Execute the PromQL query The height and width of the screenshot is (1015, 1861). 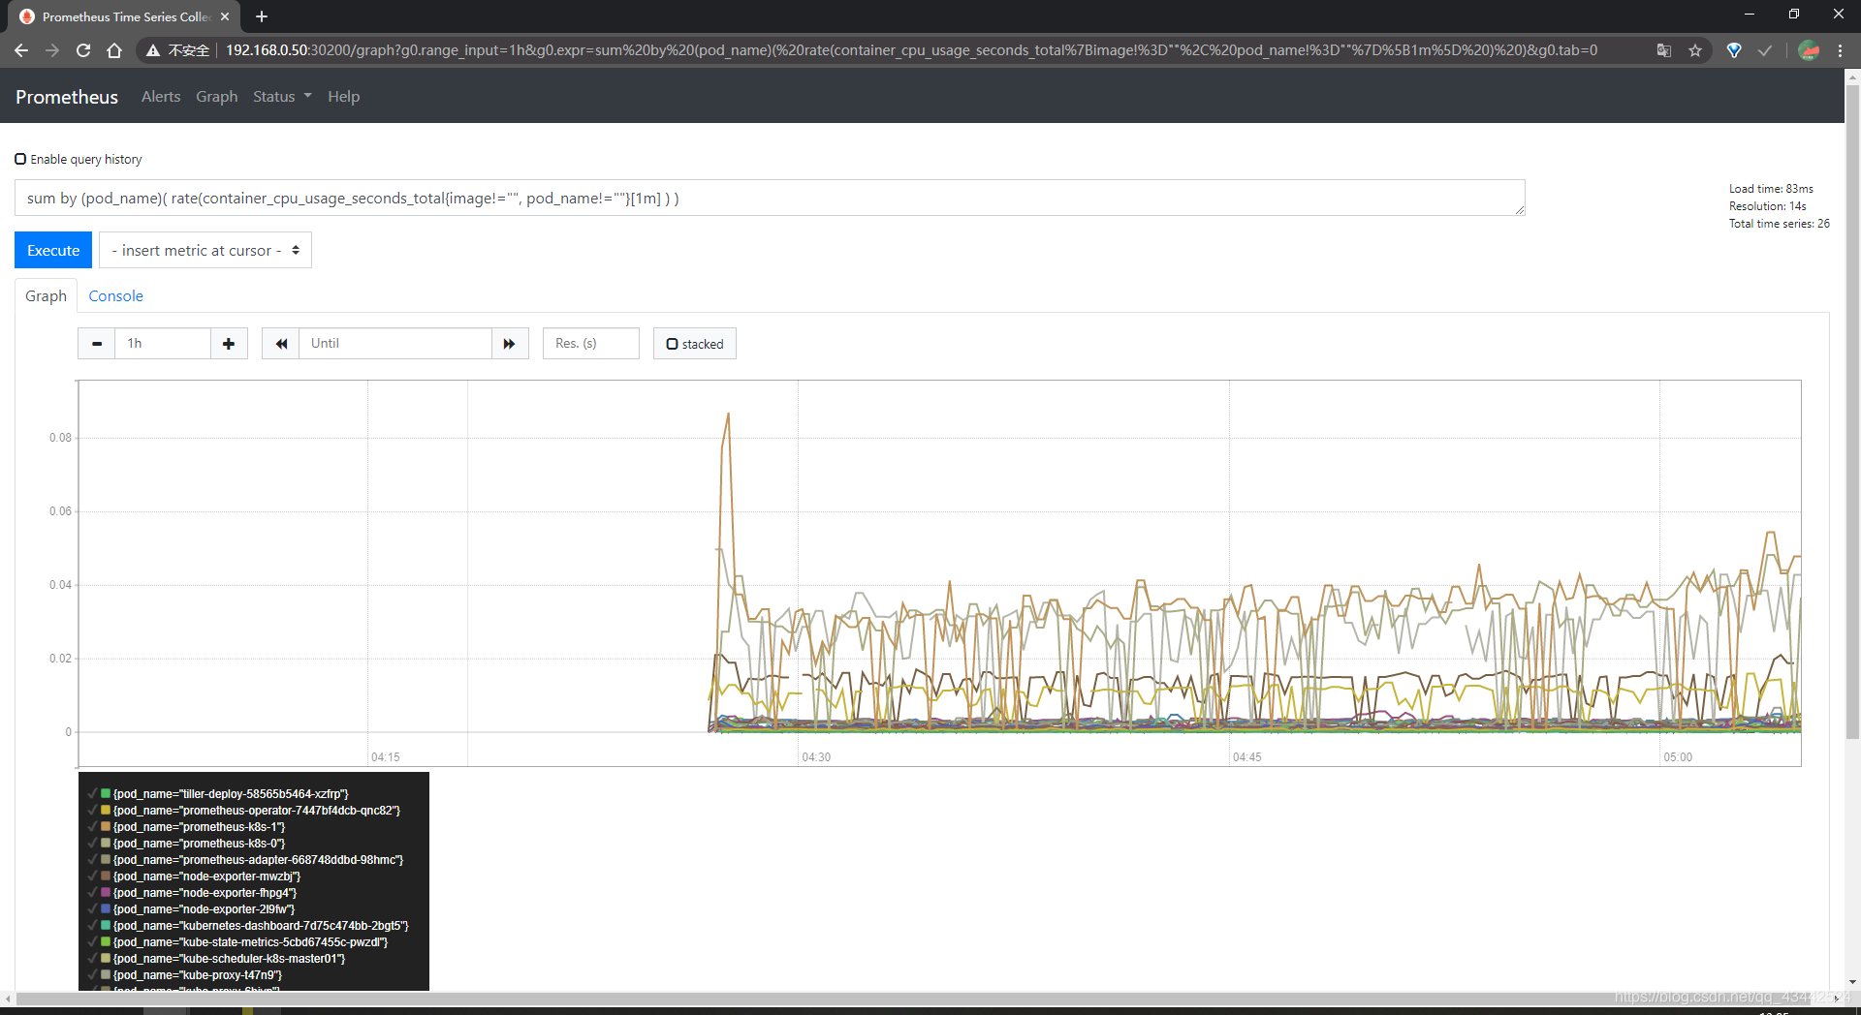[x=52, y=250]
